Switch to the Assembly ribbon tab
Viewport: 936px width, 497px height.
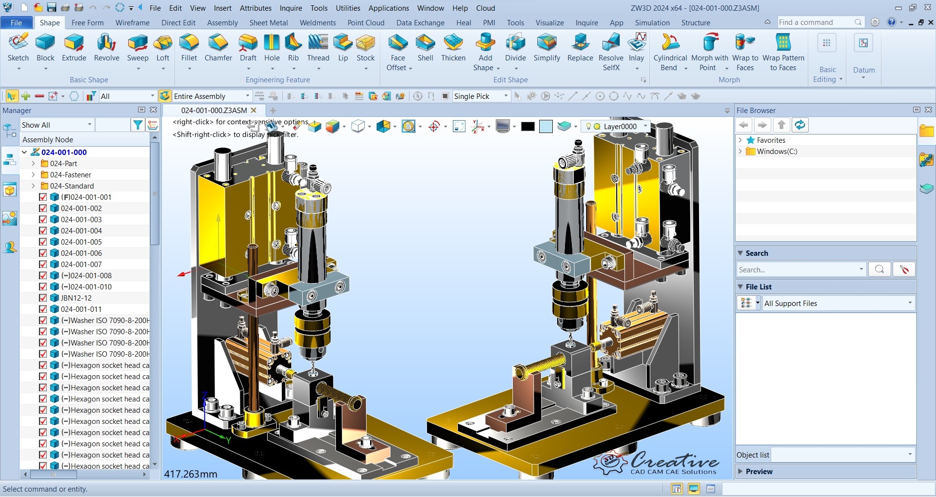point(222,22)
